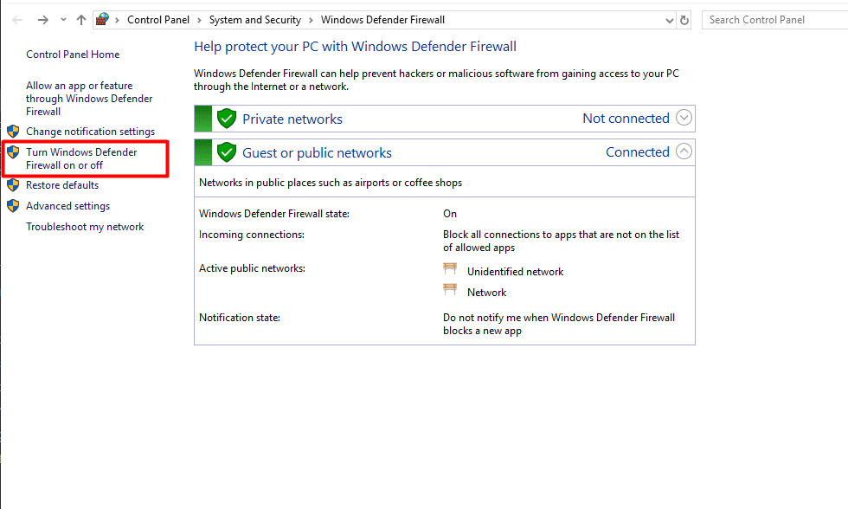The height and width of the screenshot is (509, 848).
Task: Click the firewall icon in address bar
Action: (x=102, y=19)
